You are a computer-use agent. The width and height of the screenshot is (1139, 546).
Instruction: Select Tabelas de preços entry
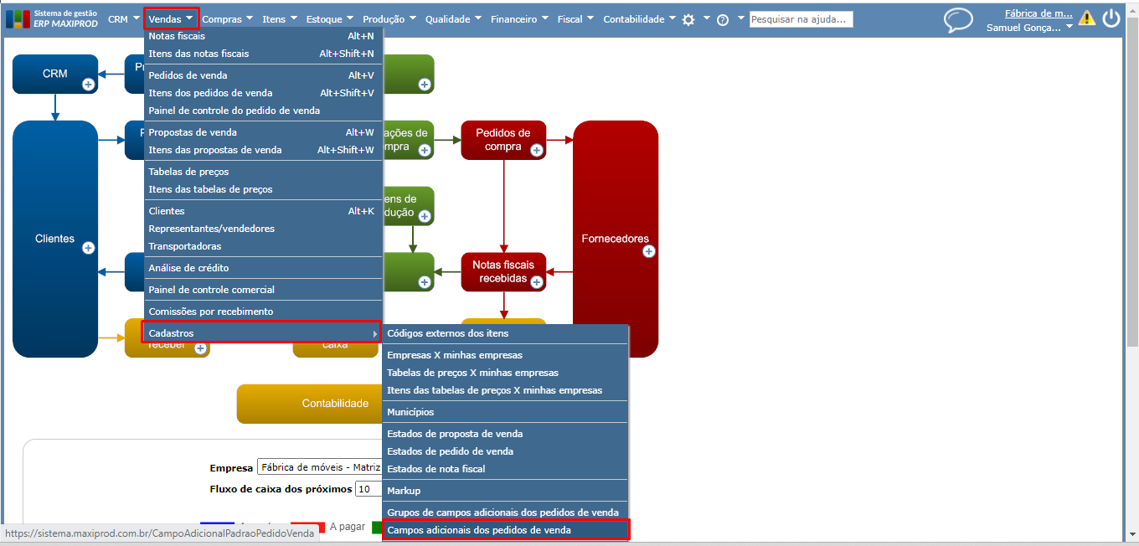[x=263, y=172]
